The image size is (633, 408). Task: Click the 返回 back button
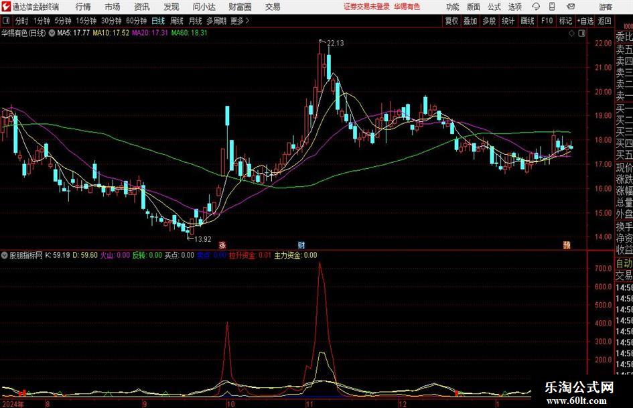click(x=604, y=21)
